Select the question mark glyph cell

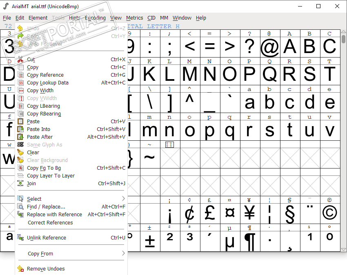[250, 47]
